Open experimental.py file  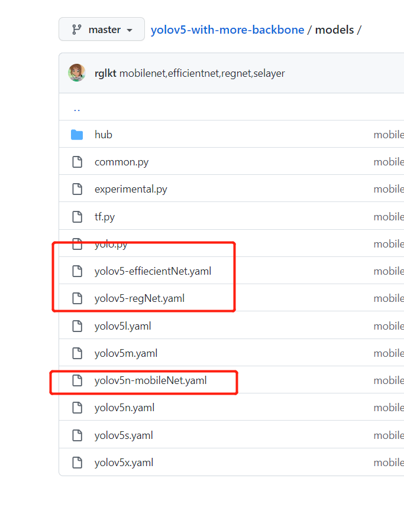[x=131, y=190]
